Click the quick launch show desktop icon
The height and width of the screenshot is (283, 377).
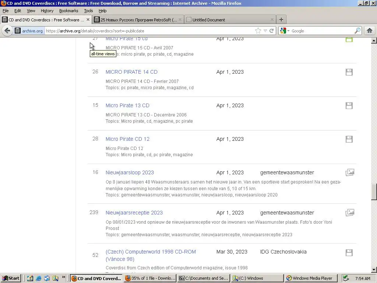pyautogui.click(x=47, y=279)
